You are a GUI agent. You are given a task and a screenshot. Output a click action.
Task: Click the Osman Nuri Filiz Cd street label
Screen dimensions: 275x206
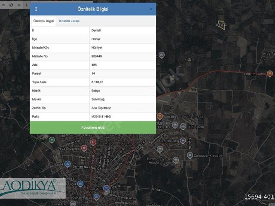87,167
